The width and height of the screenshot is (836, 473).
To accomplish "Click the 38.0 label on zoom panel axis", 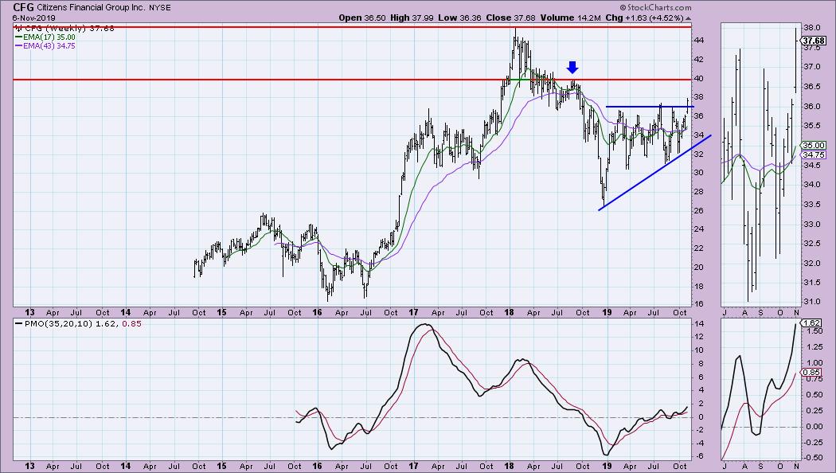I will 811,28.
